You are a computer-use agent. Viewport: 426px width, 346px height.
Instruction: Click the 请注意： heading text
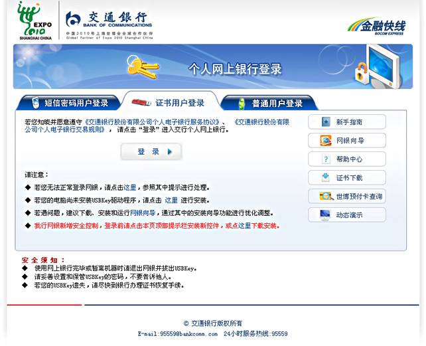tap(36, 175)
